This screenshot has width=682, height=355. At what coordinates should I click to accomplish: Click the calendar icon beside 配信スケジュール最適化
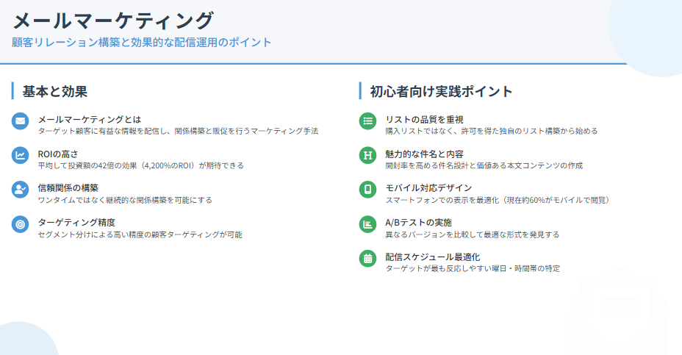(367, 259)
